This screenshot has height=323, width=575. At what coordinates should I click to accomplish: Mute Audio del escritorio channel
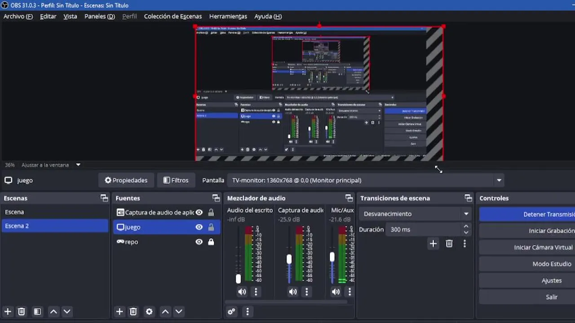click(x=242, y=292)
